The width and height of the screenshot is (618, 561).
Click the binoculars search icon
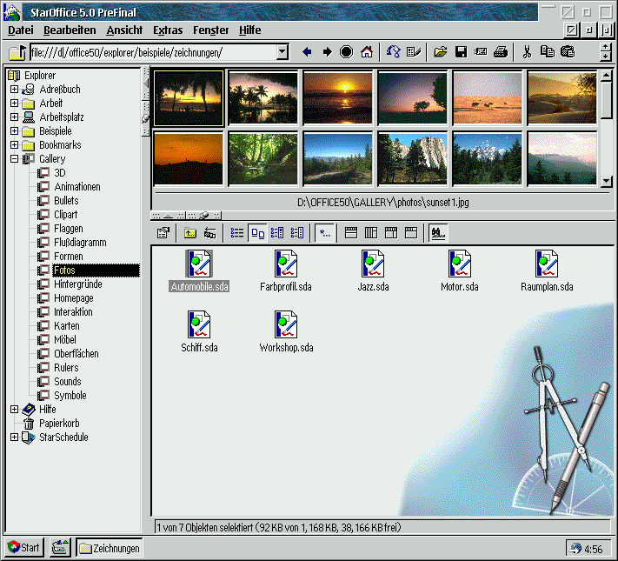click(x=438, y=233)
